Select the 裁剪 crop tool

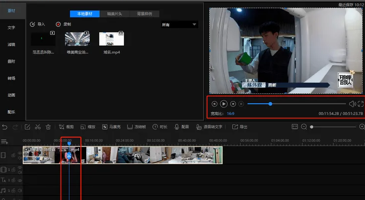click(67, 127)
